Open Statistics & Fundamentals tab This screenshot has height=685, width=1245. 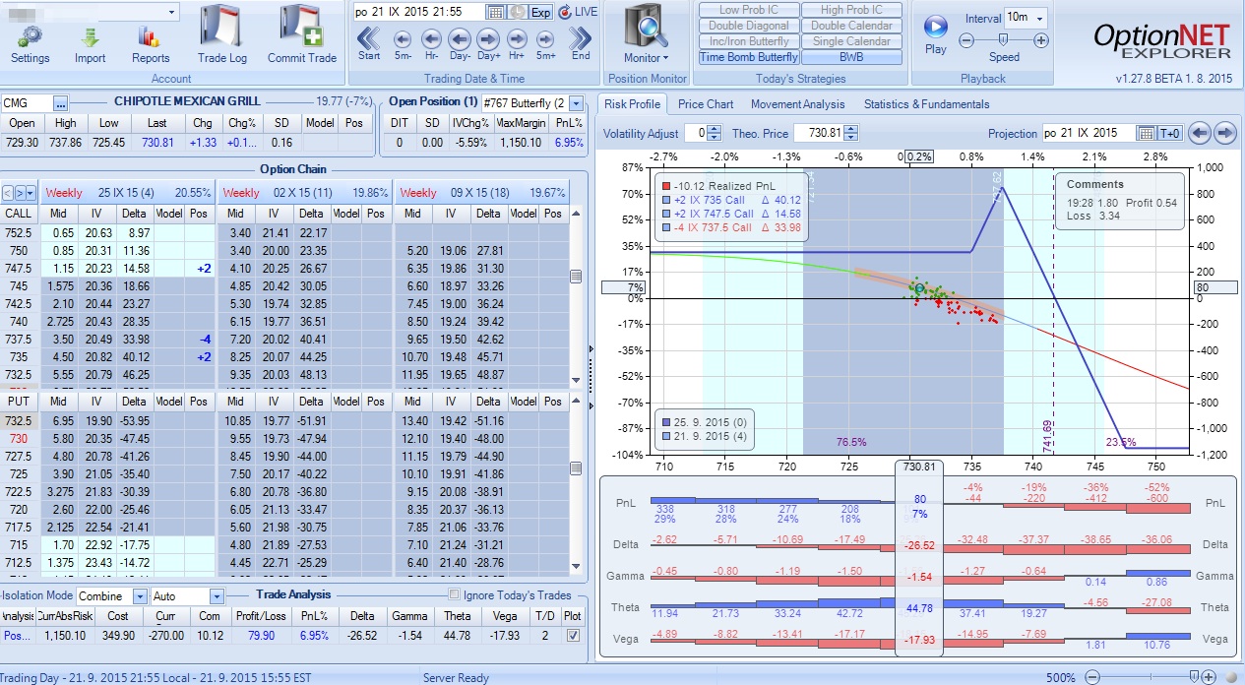pos(927,104)
